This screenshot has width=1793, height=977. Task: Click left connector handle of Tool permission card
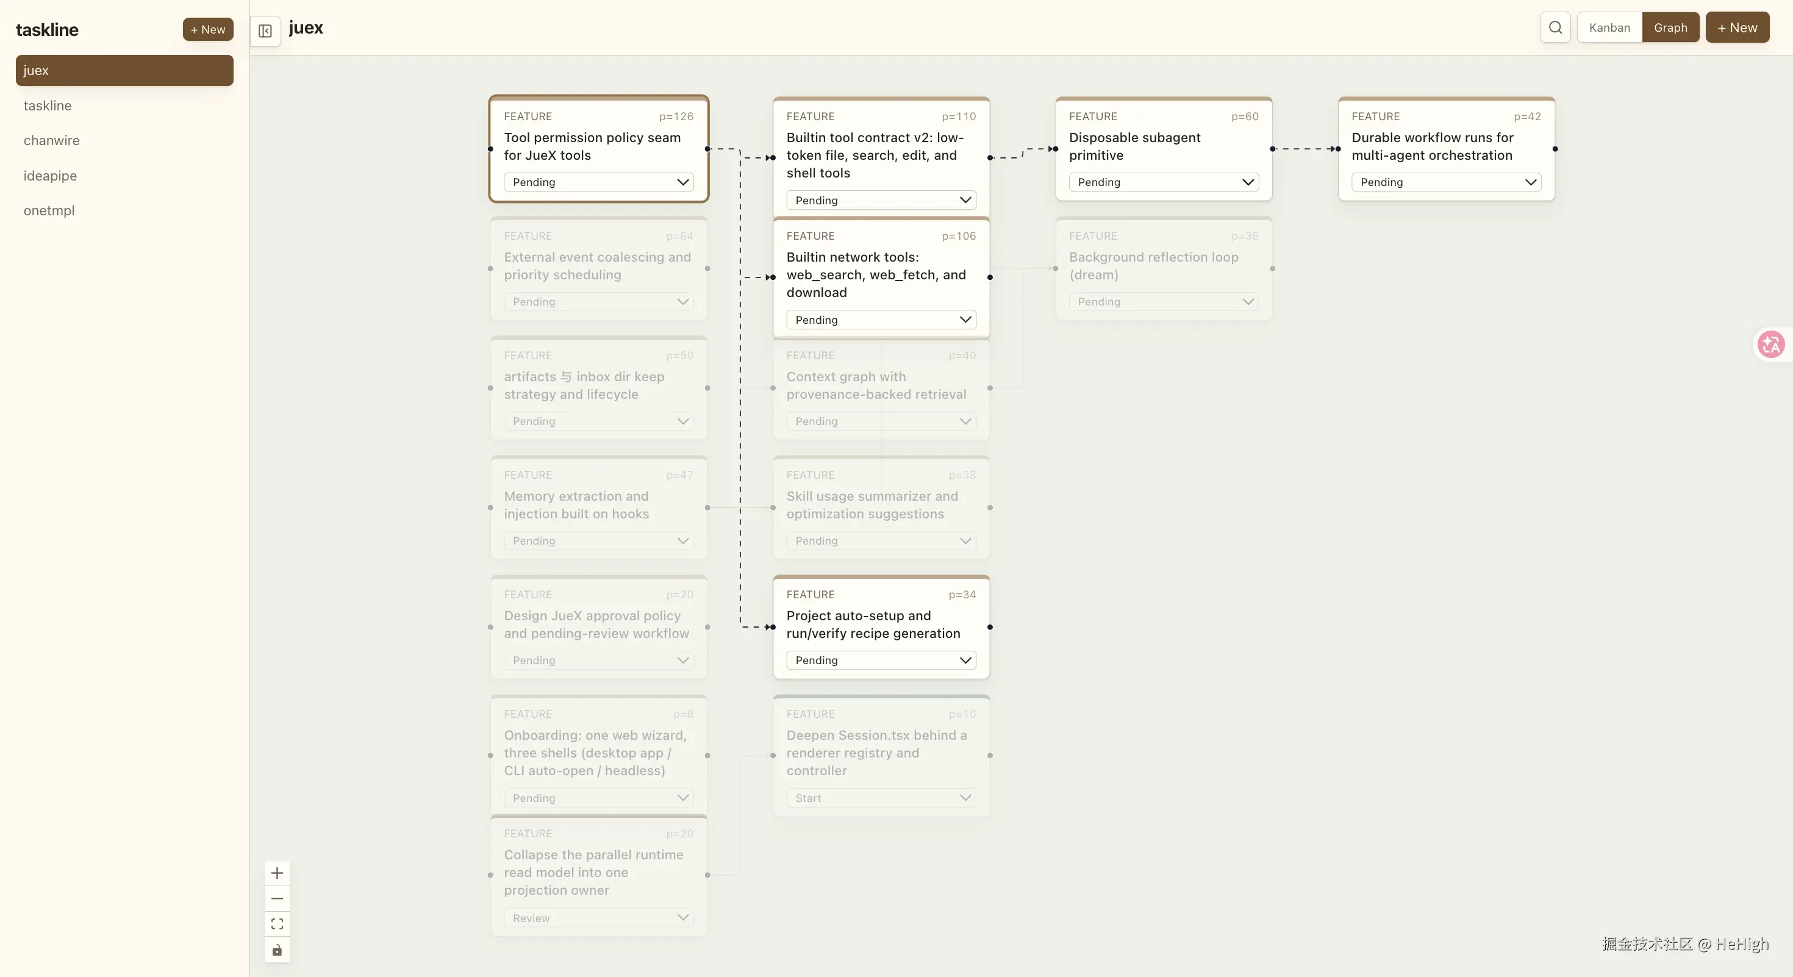point(491,149)
